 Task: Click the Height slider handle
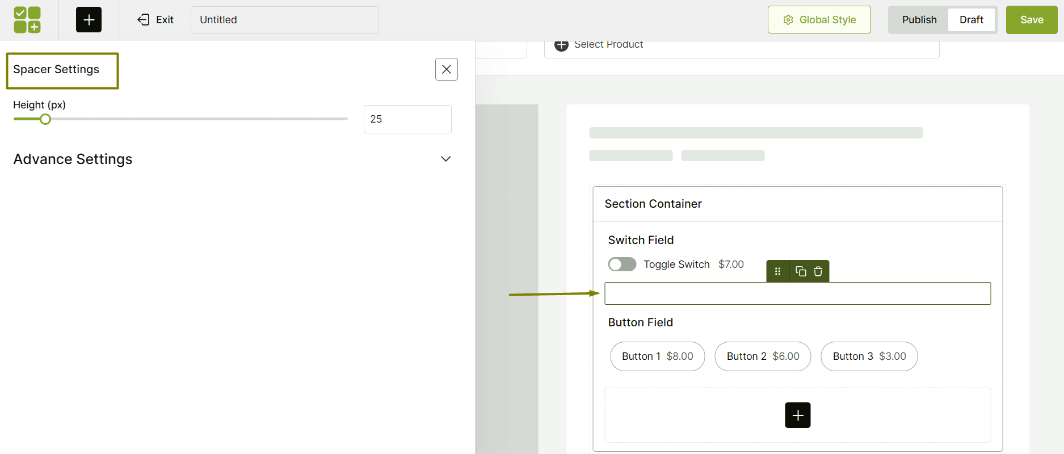[45, 119]
